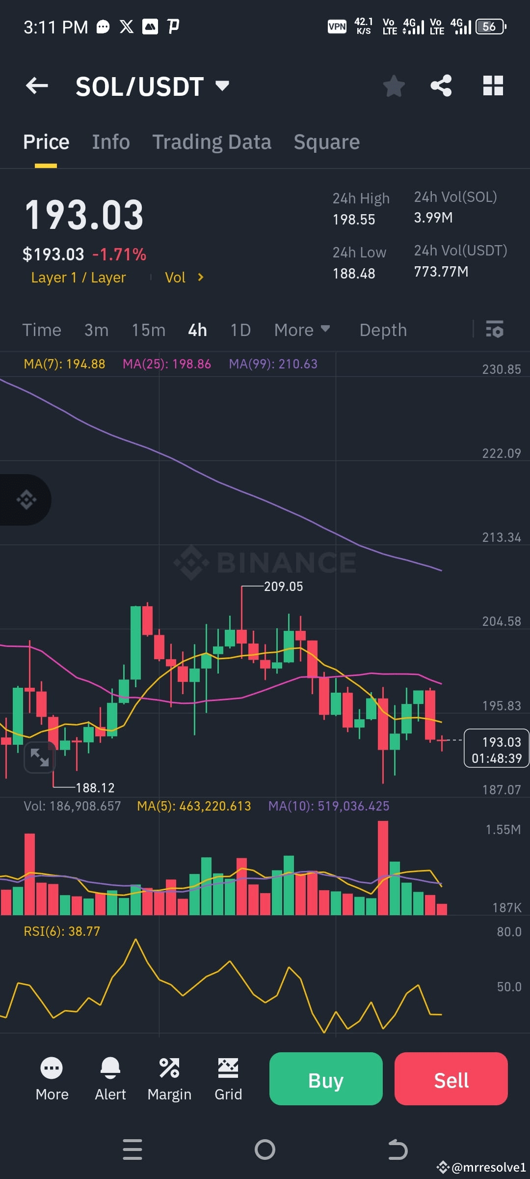530x1179 pixels.
Task: Open the Square tab
Action: pyautogui.click(x=326, y=141)
